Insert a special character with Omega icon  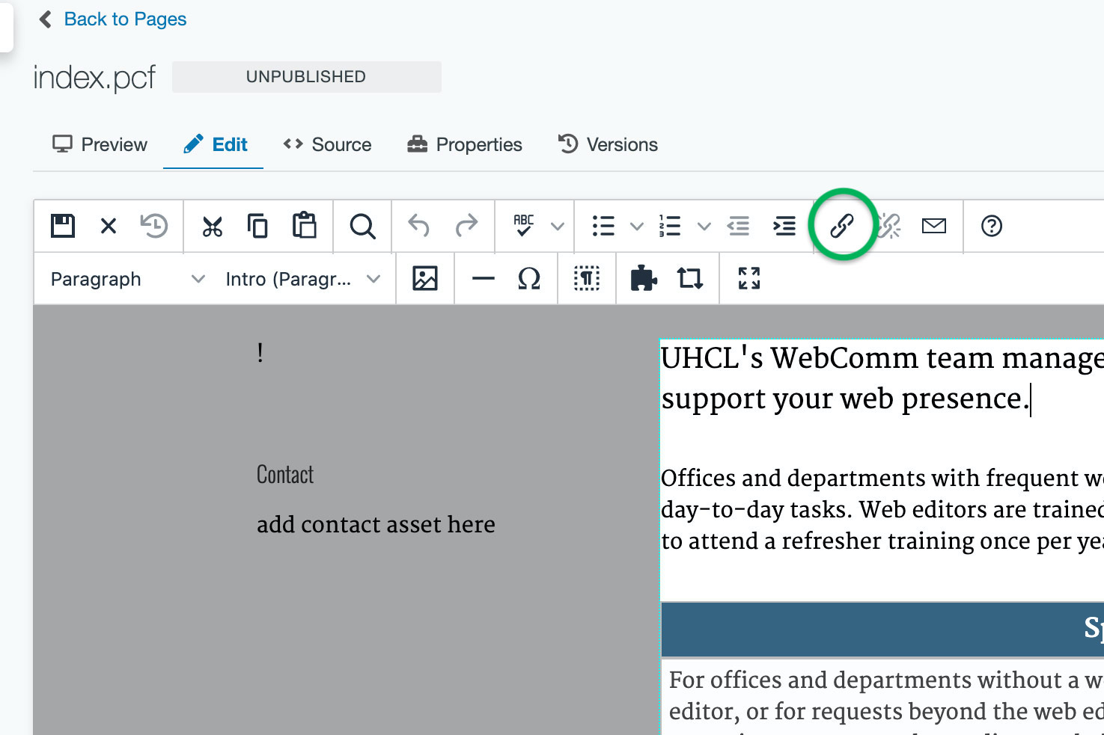pyautogui.click(x=528, y=278)
